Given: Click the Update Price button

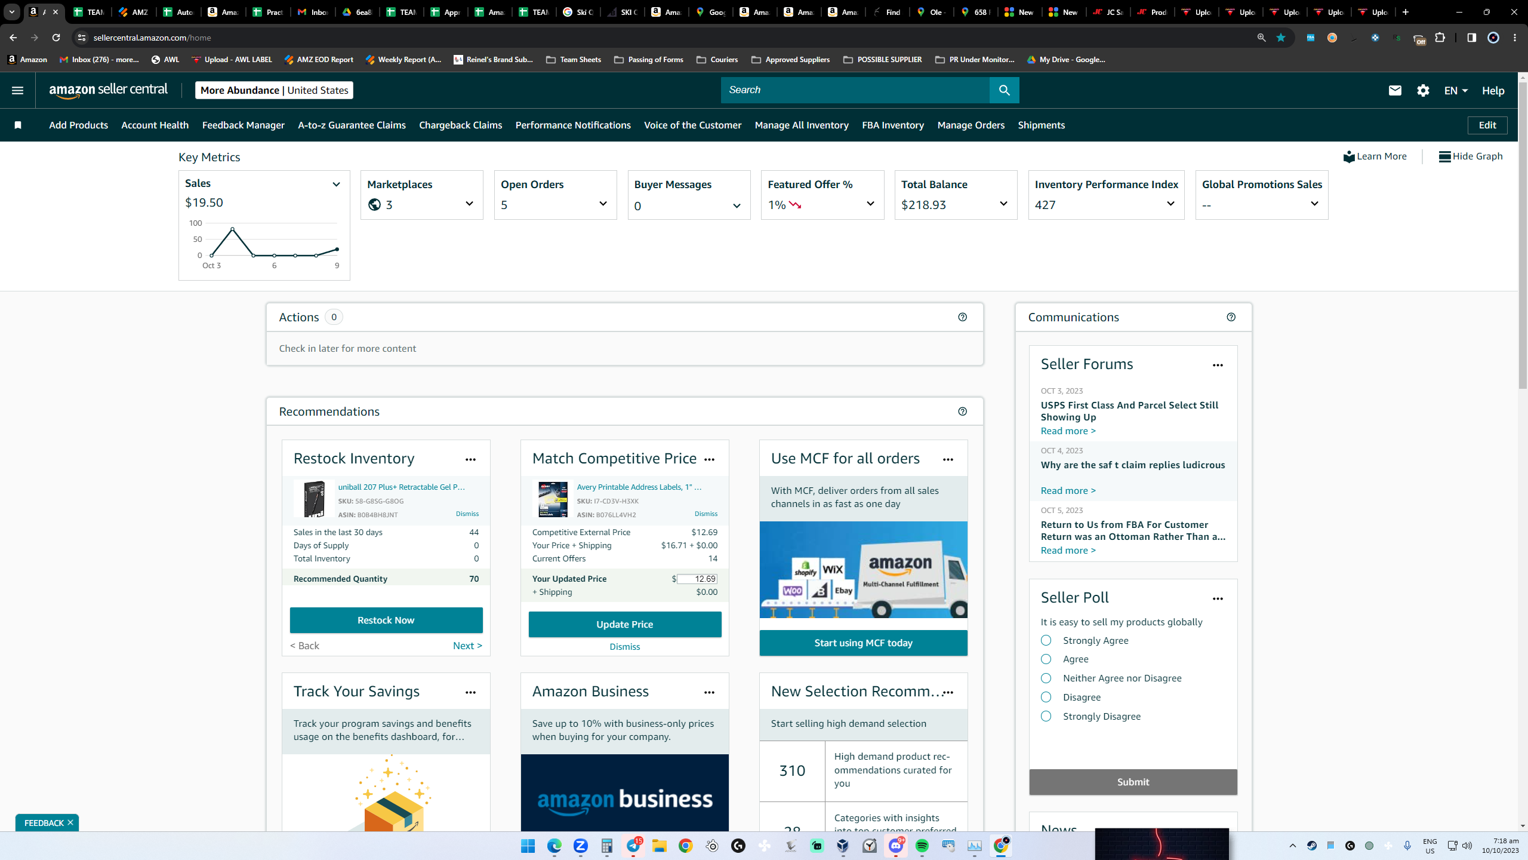Looking at the screenshot, I should pos(625,624).
